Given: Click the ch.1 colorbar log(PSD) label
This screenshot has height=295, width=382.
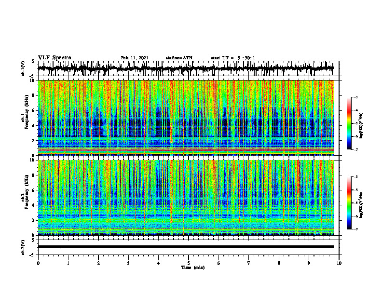Looking at the screenshot, I should [361, 125].
